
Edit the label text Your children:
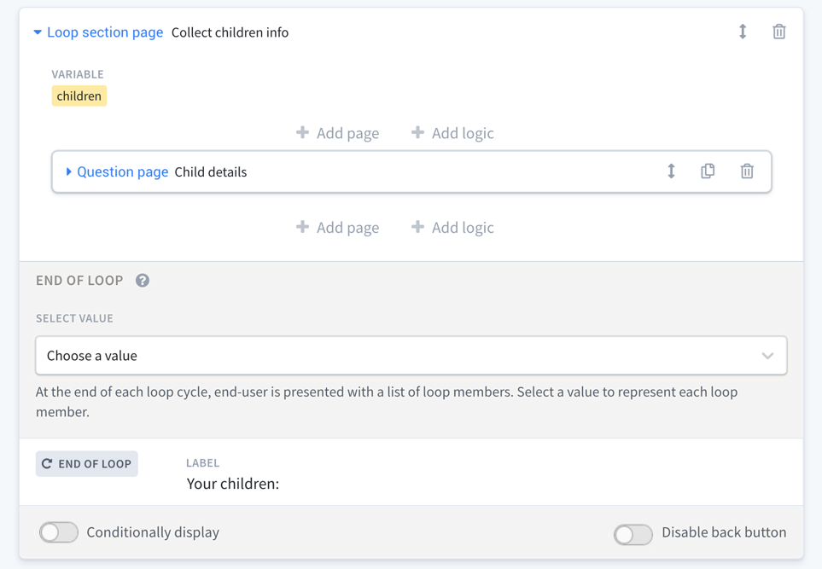click(233, 484)
